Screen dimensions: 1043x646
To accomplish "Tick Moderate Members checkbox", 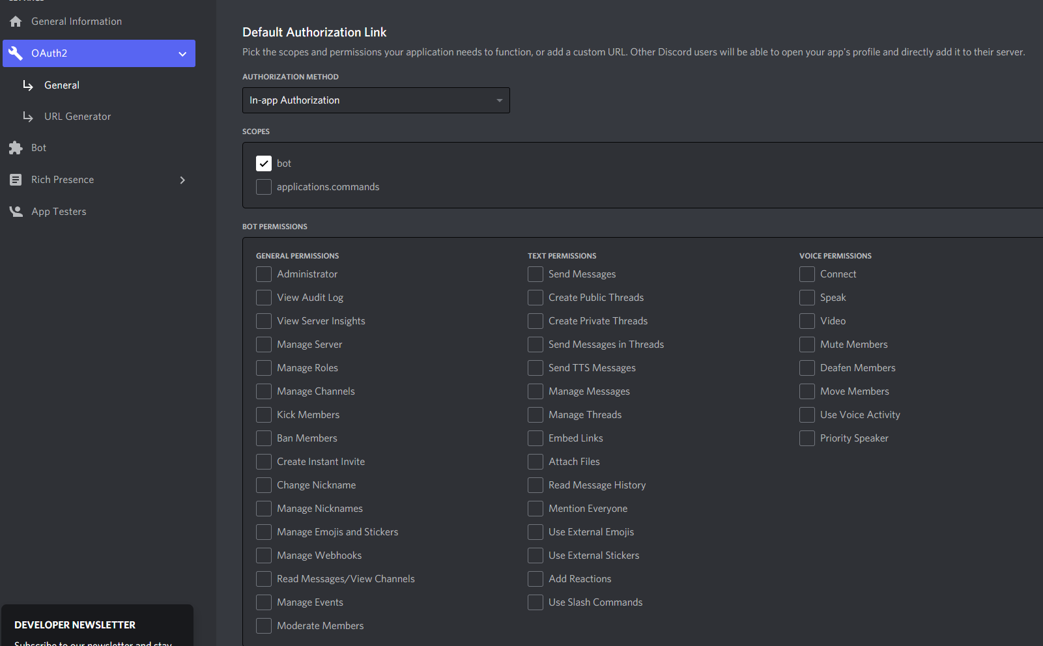I will (264, 626).
